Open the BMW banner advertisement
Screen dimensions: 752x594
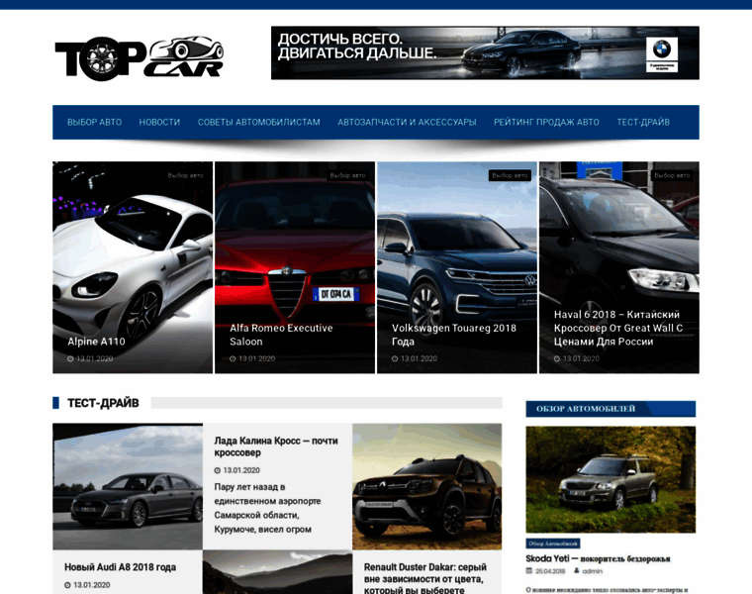(x=485, y=52)
